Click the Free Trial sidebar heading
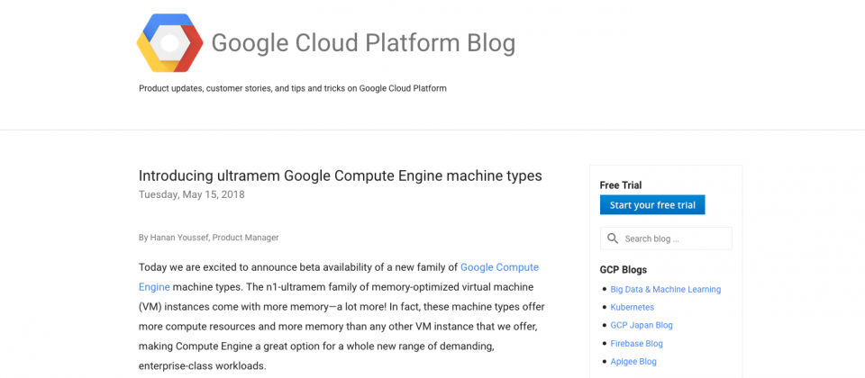Viewport: 865px width, 378px height. (620, 185)
